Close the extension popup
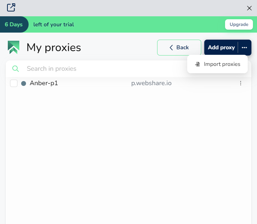257x224 pixels. [x=249, y=8]
